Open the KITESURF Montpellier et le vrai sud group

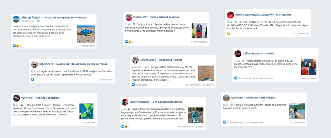coord(66,18)
